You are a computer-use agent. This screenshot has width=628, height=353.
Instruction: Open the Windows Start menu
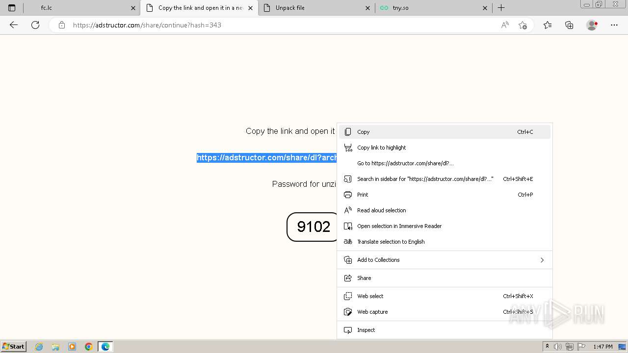(13, 347)
